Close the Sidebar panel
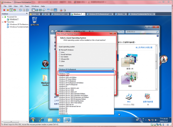Image resolution: width=173 pixels, height=127 pixels. coord(27,13)
